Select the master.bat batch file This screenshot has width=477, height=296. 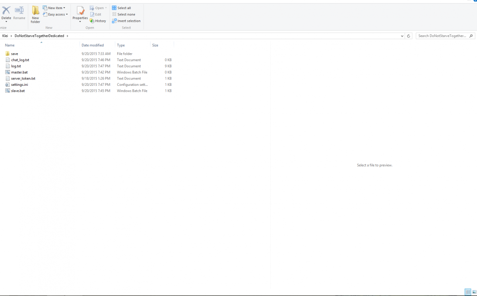pos(19,72)
